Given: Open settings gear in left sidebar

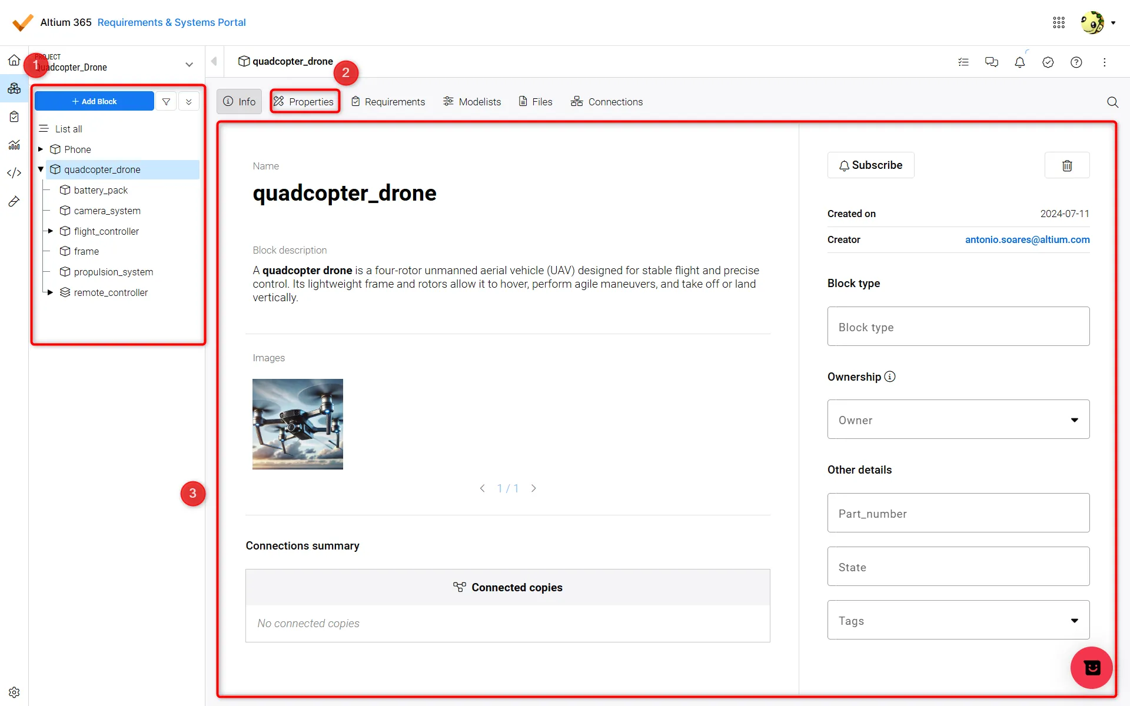Looking at the screenshot, I should (x=14, y=692).
